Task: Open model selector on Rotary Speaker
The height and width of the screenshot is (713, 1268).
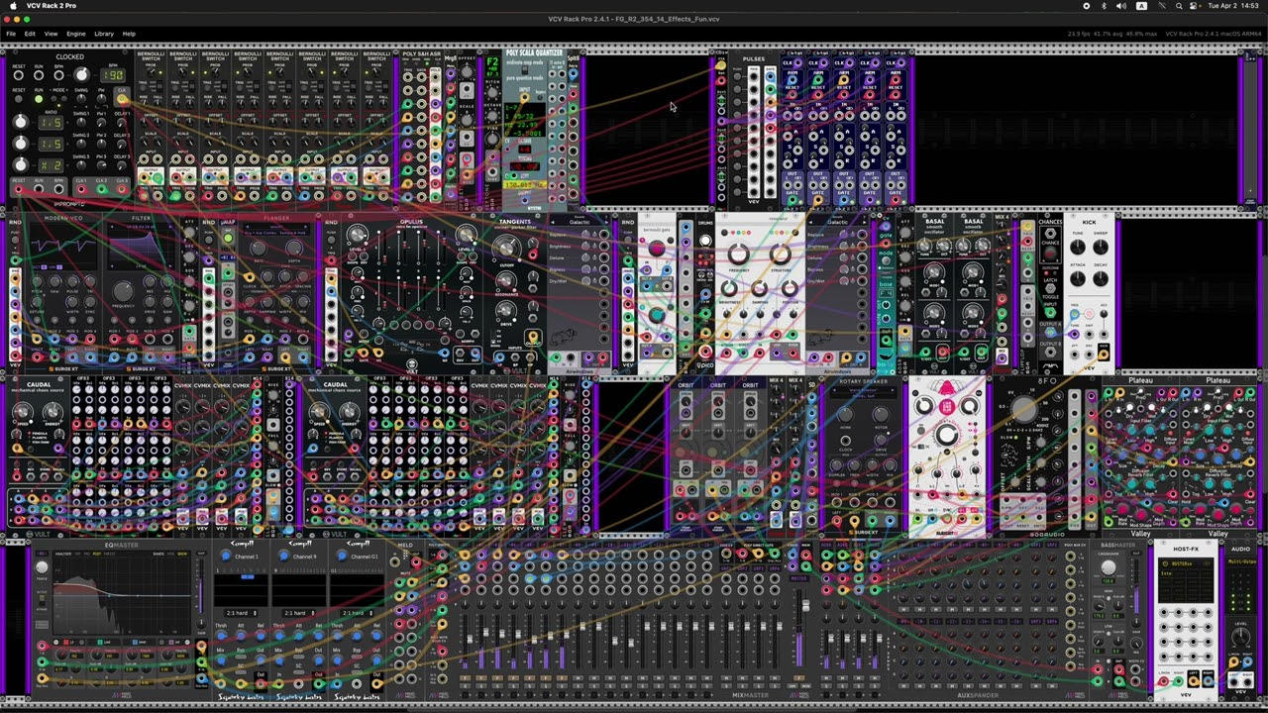Action: pyautogui.click(x=864, y=391)
